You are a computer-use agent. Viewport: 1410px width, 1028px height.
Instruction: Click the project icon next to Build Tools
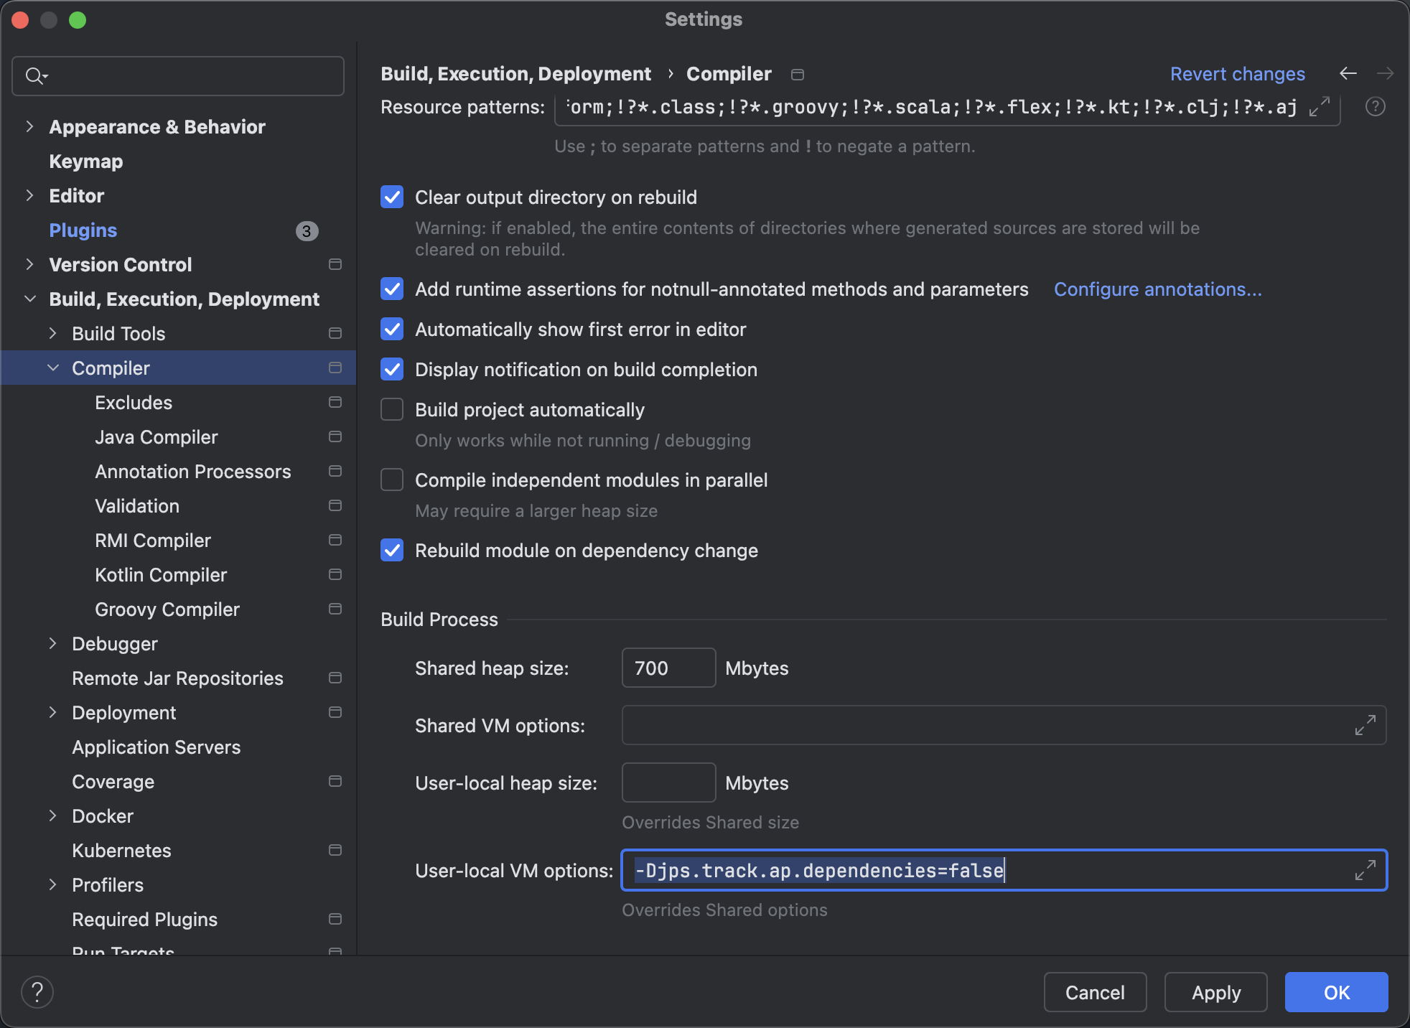click(335, 333)
